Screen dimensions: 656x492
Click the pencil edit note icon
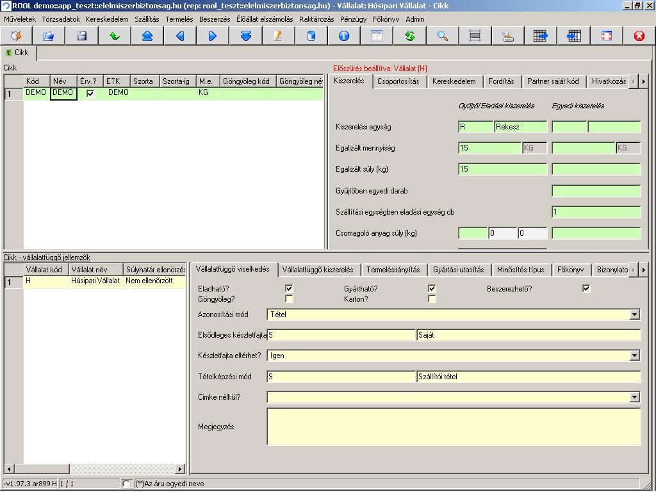[x=278, y=36]
